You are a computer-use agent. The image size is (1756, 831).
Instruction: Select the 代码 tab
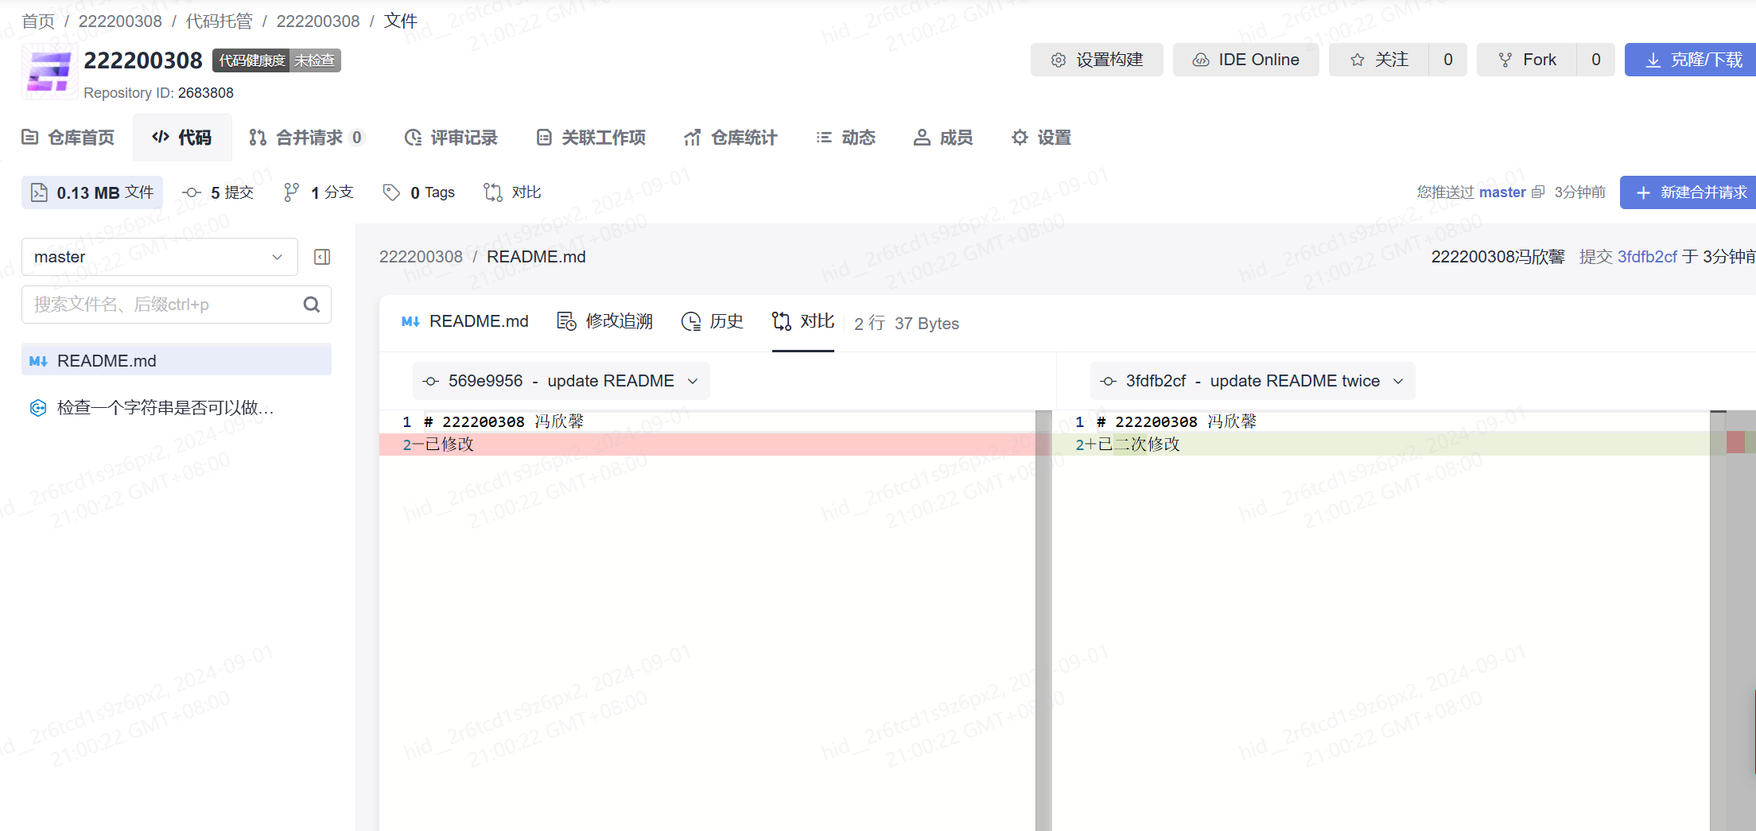(182, 138)
